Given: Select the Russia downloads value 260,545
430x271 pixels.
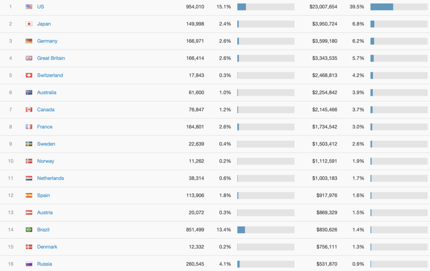Looking at the screenshot, I should [193, 264].
